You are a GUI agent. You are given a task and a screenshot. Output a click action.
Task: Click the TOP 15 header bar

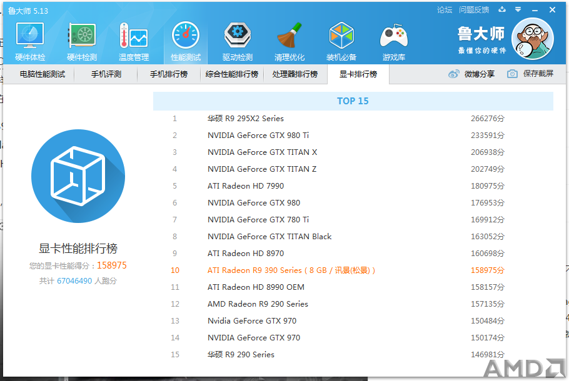coord(353,101)
